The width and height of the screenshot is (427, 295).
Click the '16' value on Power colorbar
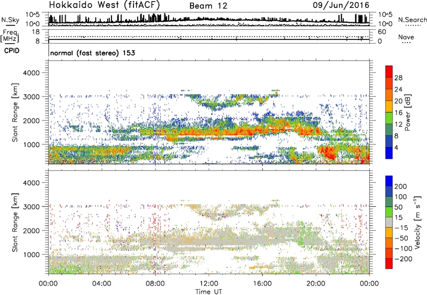(x=398, y=113)
